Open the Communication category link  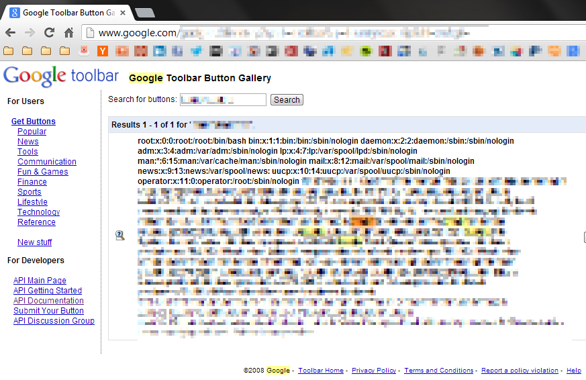pyautogui.click(x=47, y=162)
